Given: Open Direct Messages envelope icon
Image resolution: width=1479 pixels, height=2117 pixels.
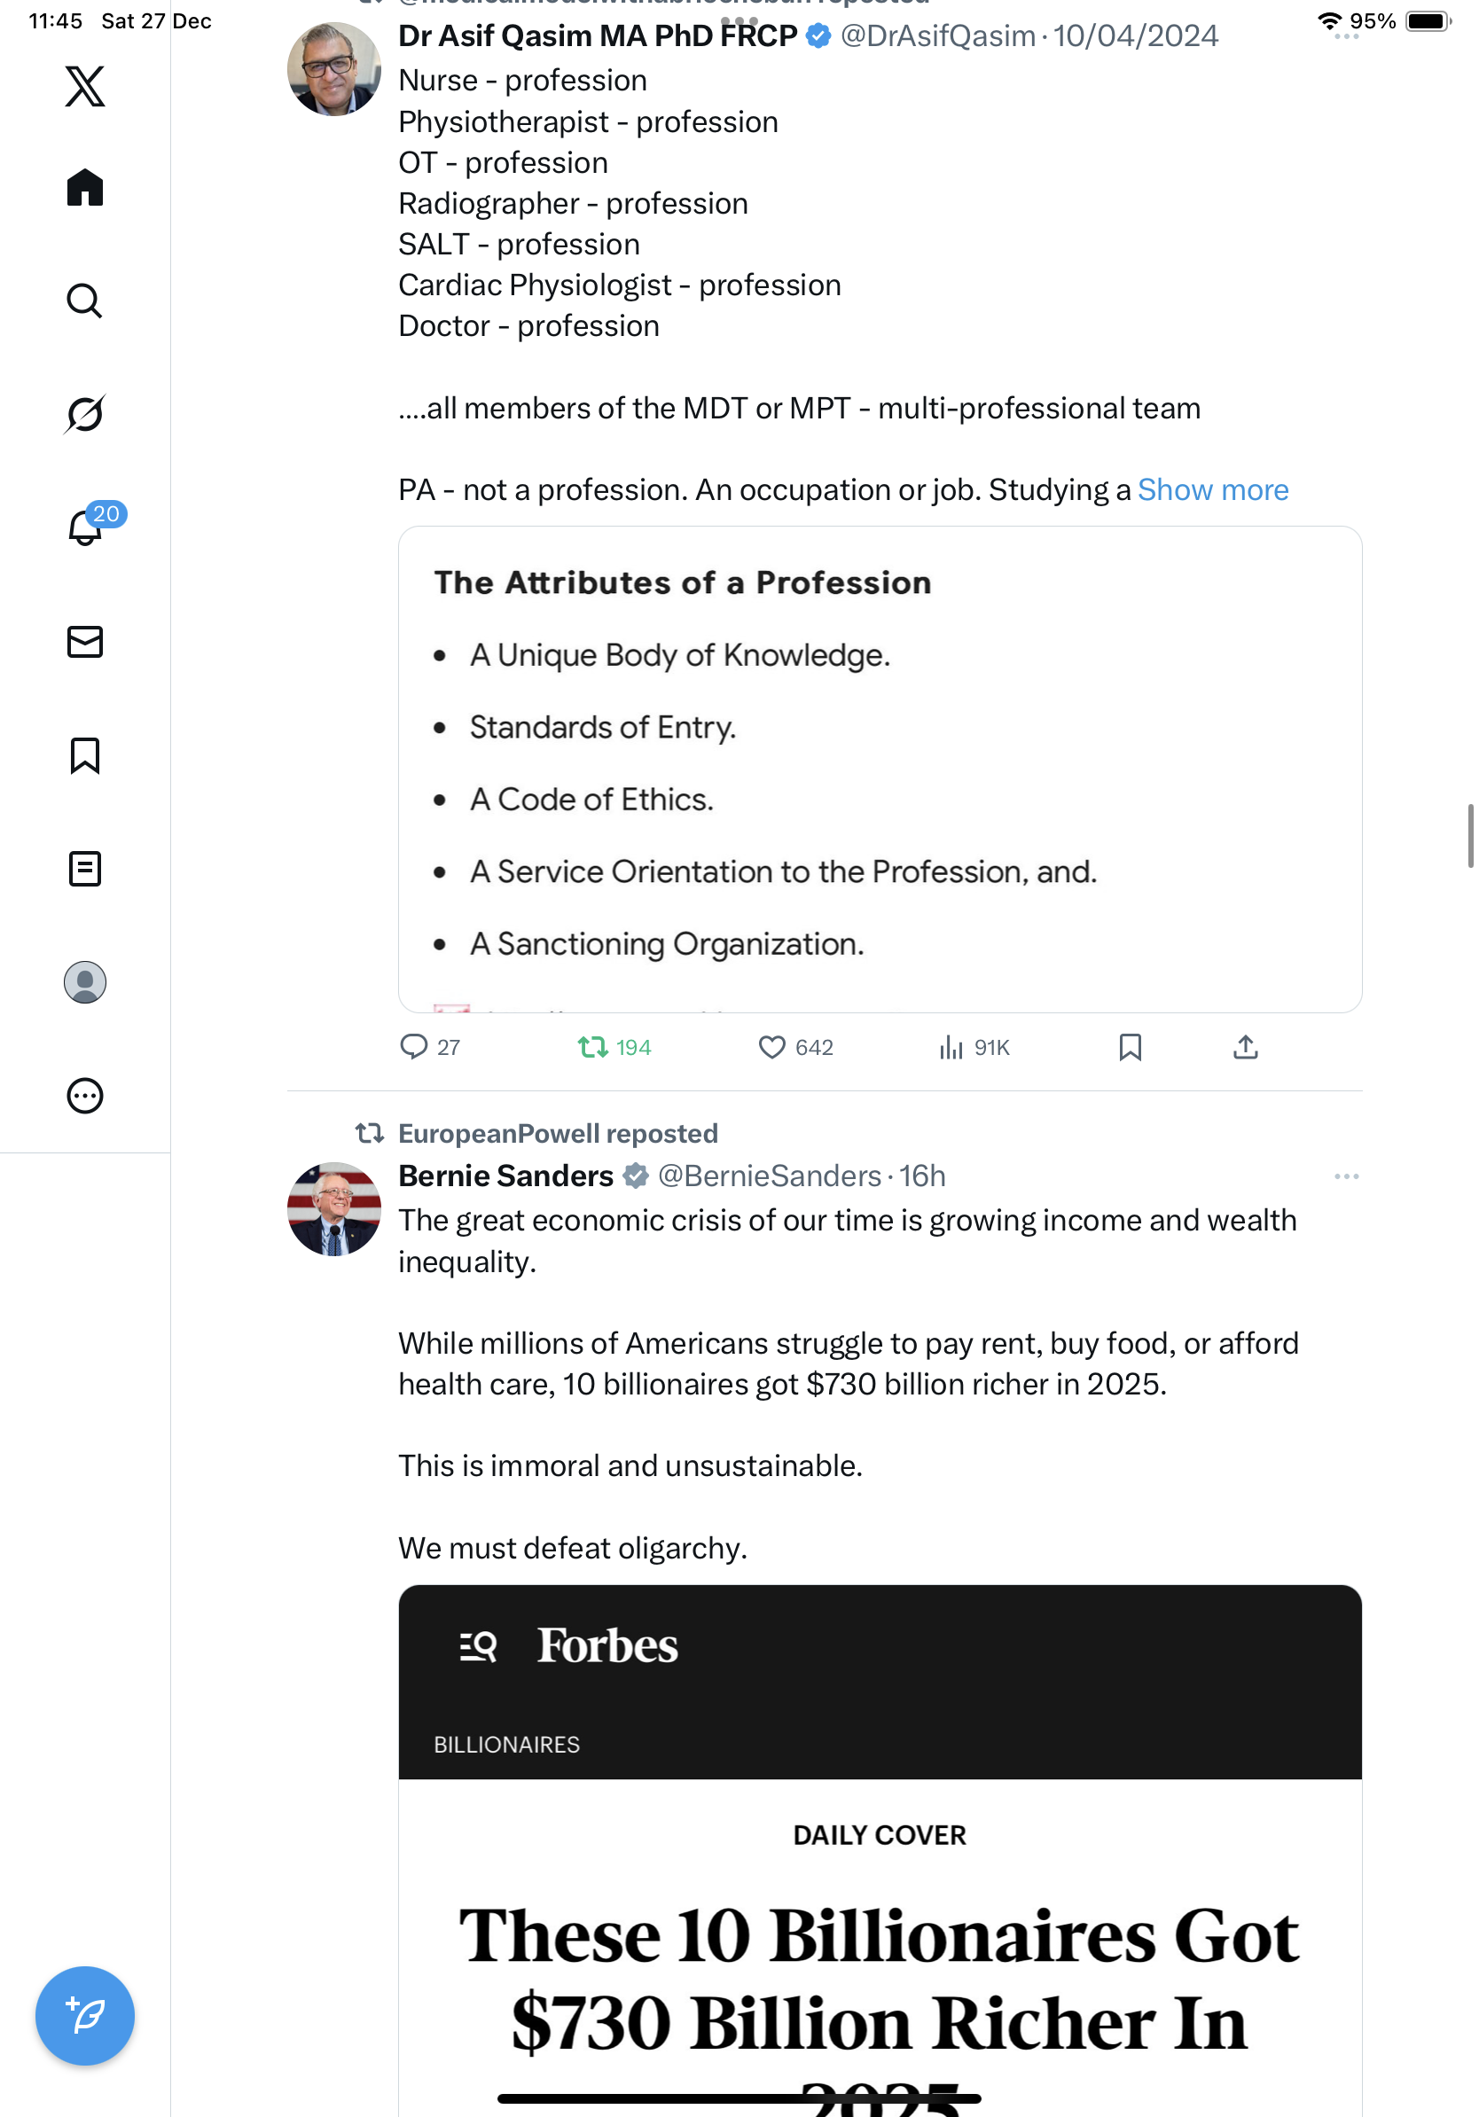Looking at the screenshot, I should click(x=85, y=642).
